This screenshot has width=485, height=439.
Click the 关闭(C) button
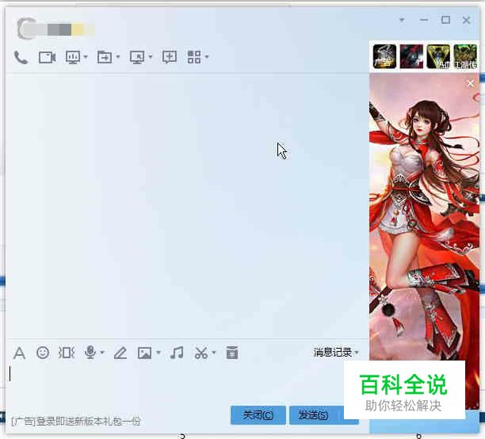(x=258, y=415)
